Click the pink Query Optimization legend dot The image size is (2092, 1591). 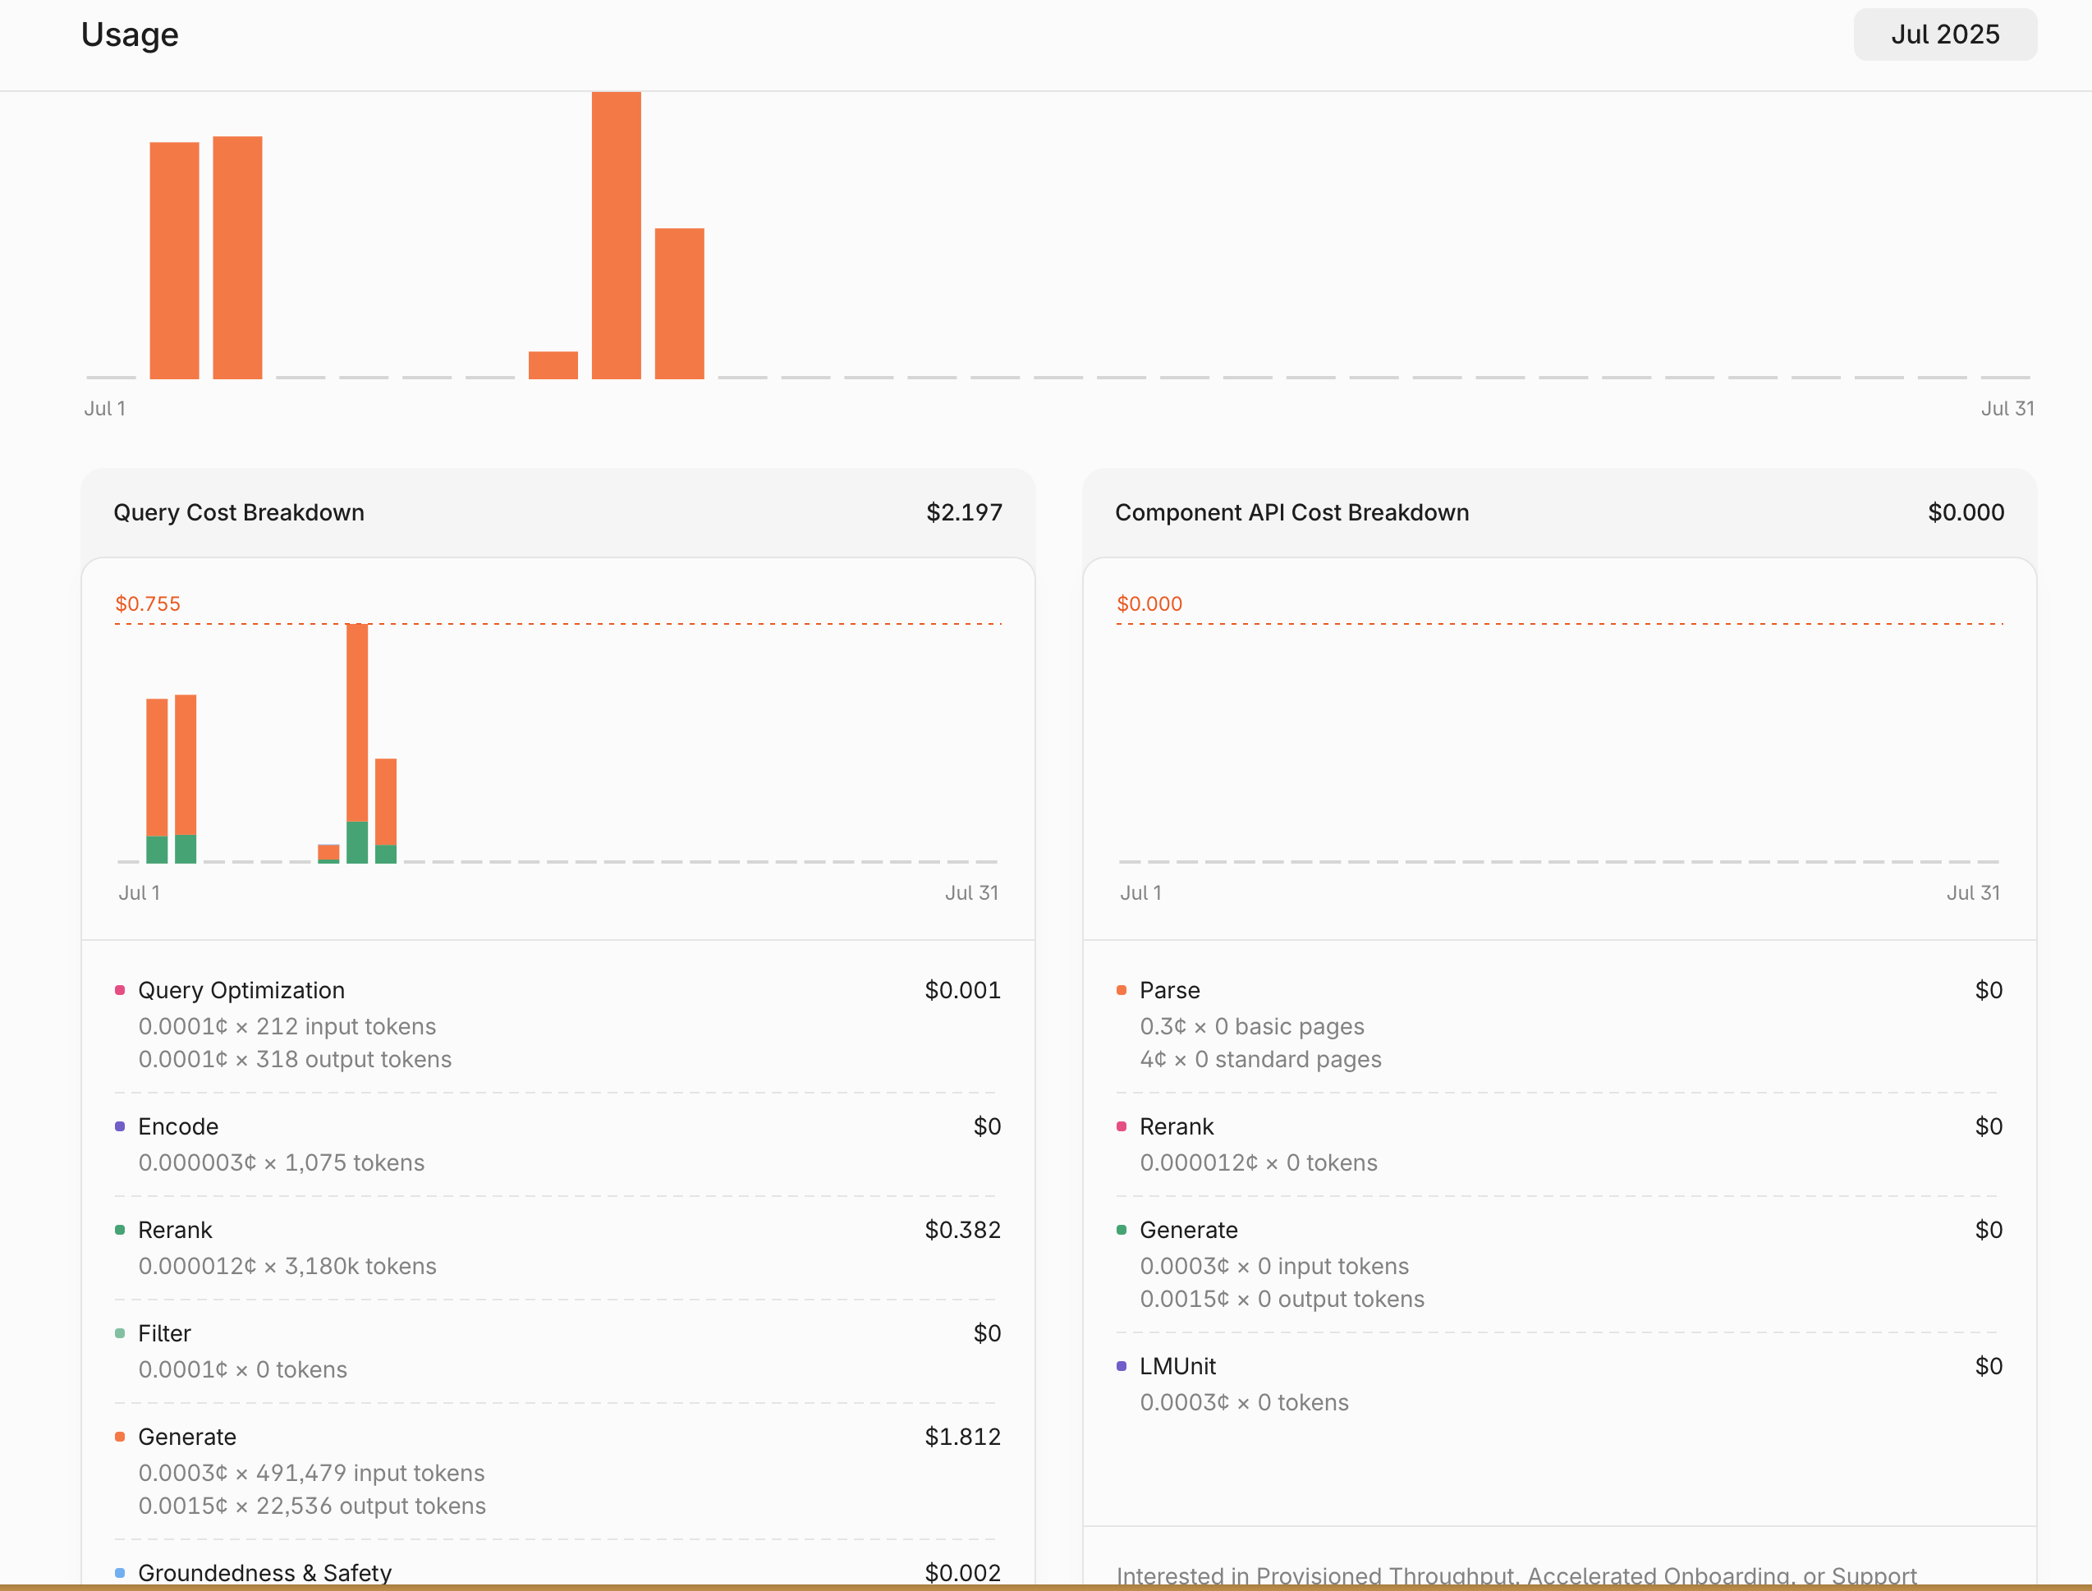tap(120, 989)
